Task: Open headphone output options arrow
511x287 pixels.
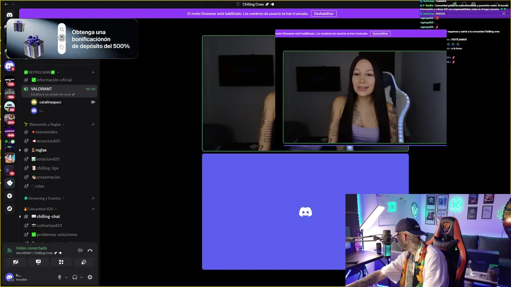Action: click(81, 277)
